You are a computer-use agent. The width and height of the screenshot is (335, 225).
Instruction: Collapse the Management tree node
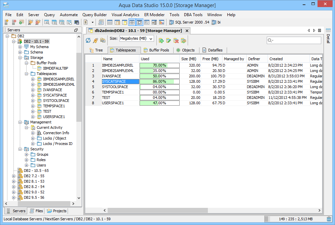point(20,122)
